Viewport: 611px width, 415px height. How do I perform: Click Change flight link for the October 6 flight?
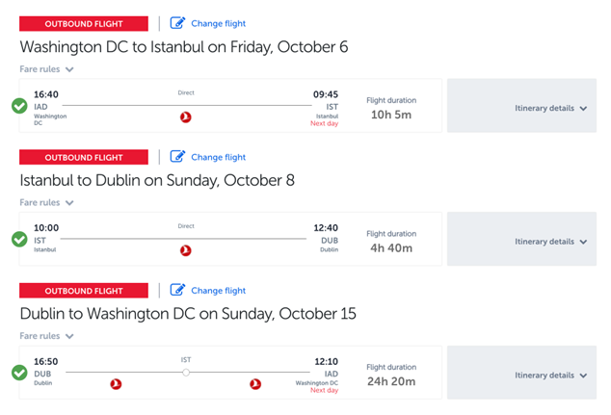[218, 23]
